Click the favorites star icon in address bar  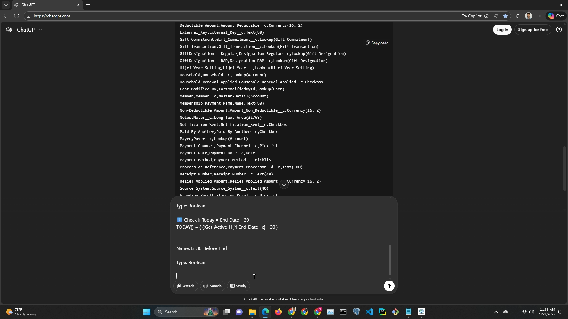pyautogui.click(x=505, y=16)
